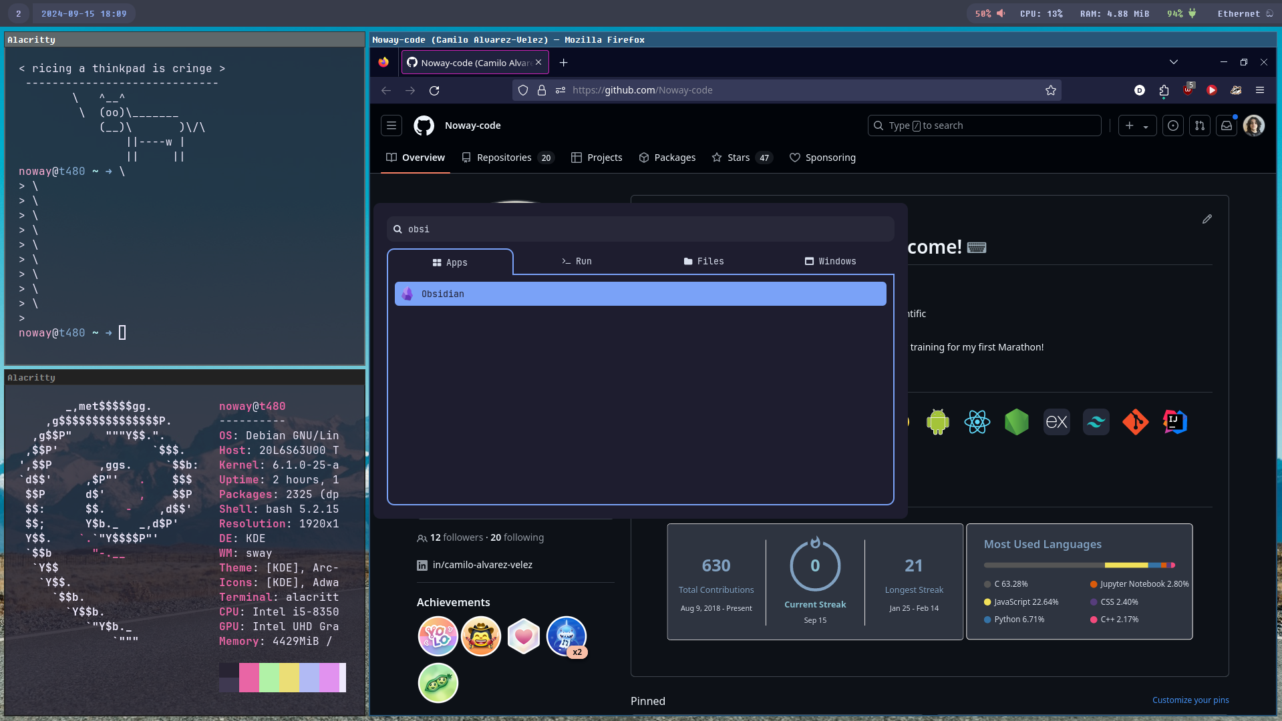Click the 50% volume indicator in status bar
The width and height of the screenshot is (1282, 721).
(x=990, y=13)
